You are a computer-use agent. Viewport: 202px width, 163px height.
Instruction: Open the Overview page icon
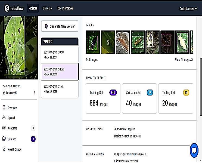(4, 108)
